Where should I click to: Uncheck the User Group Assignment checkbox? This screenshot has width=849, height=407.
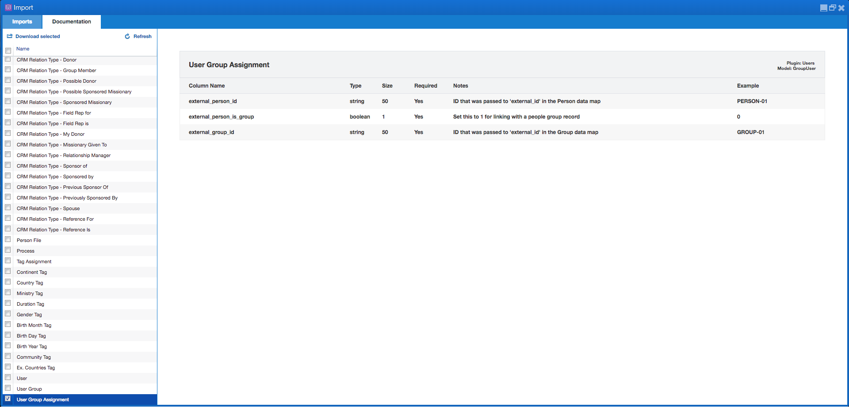8,399
